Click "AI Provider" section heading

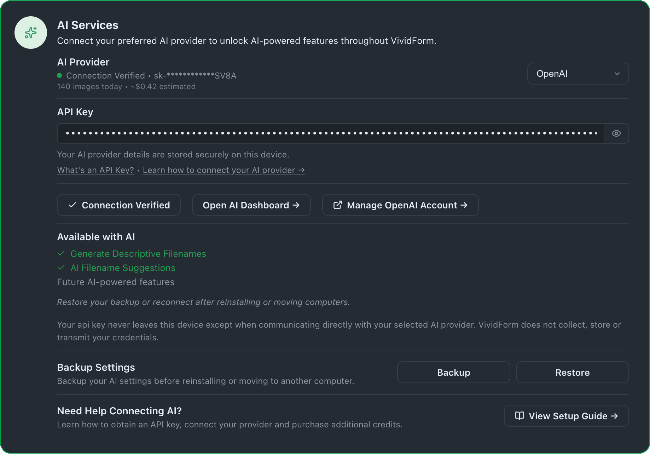pyautogui.click(x=83, y=62)
